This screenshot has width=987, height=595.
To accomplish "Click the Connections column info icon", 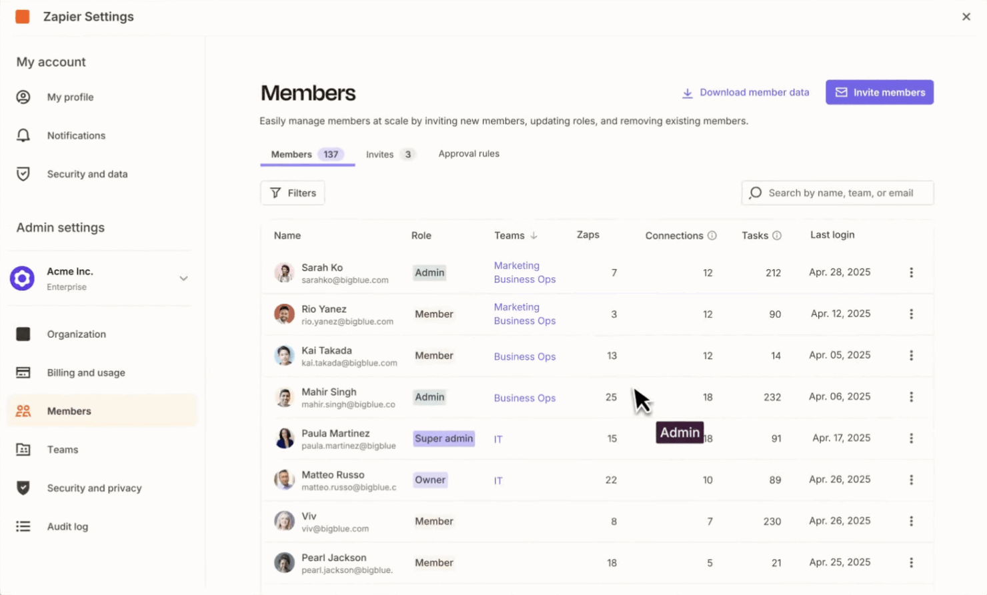I will tap(712, 235).
